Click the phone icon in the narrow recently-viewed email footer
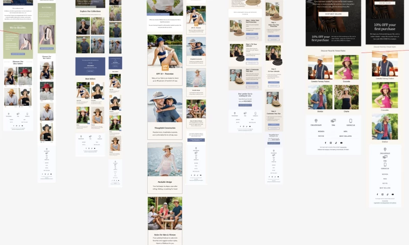 [385, 164]
